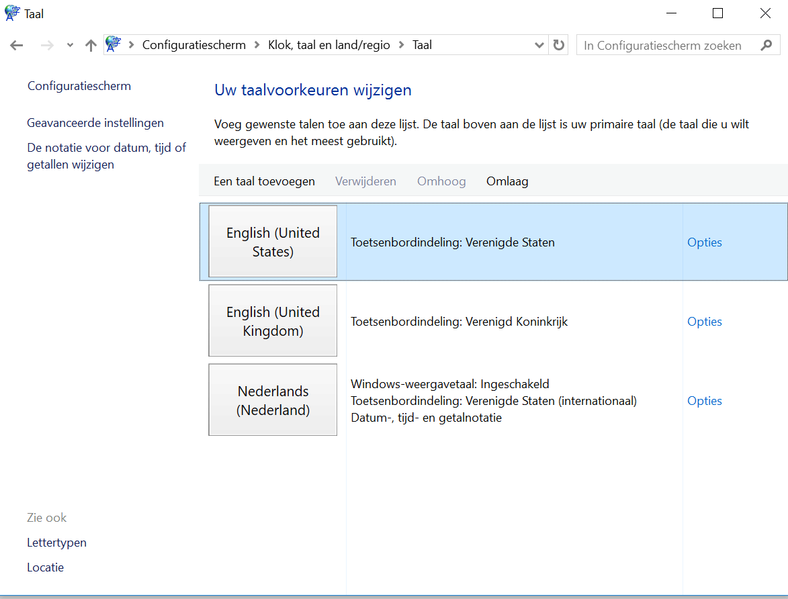
Task: Move language down with Omlaag
Action: [x=507, y=181]
